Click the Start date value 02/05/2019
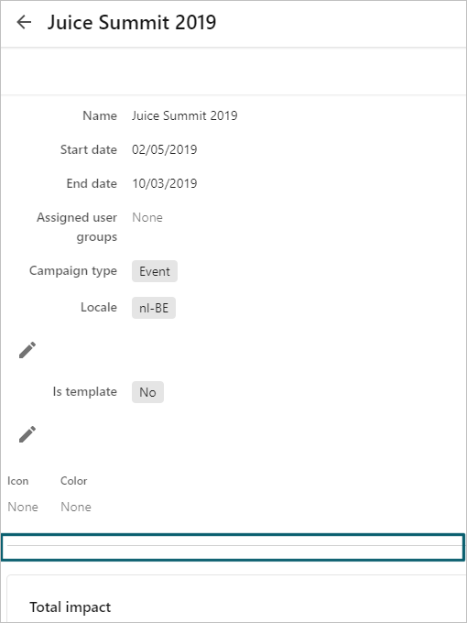 (x=165, y=149)
